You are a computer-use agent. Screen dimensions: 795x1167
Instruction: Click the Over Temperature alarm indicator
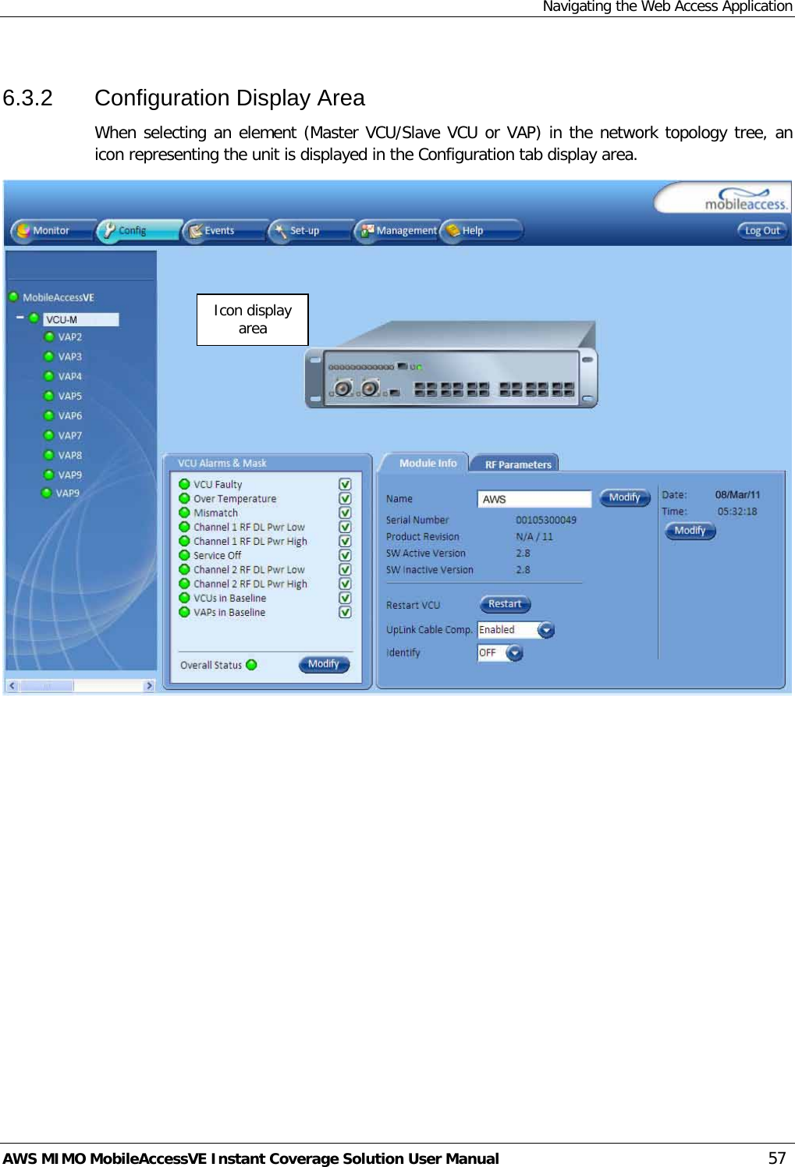[185, 498]
